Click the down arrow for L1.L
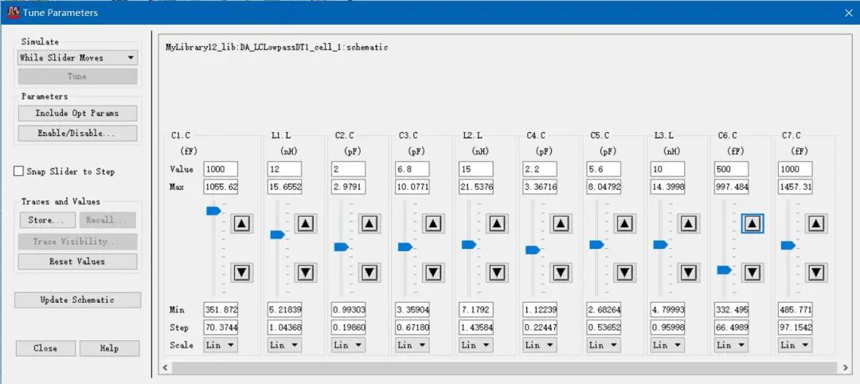This screenshot has width=860, height=384. pos(306,272)
